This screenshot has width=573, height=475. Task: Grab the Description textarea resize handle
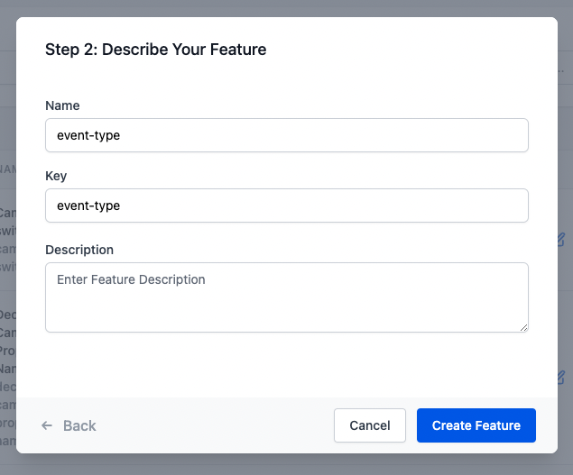tap(522, 326)
